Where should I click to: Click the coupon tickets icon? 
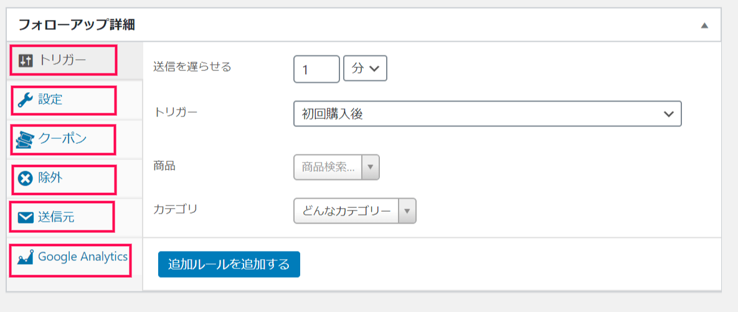[25, 140]
